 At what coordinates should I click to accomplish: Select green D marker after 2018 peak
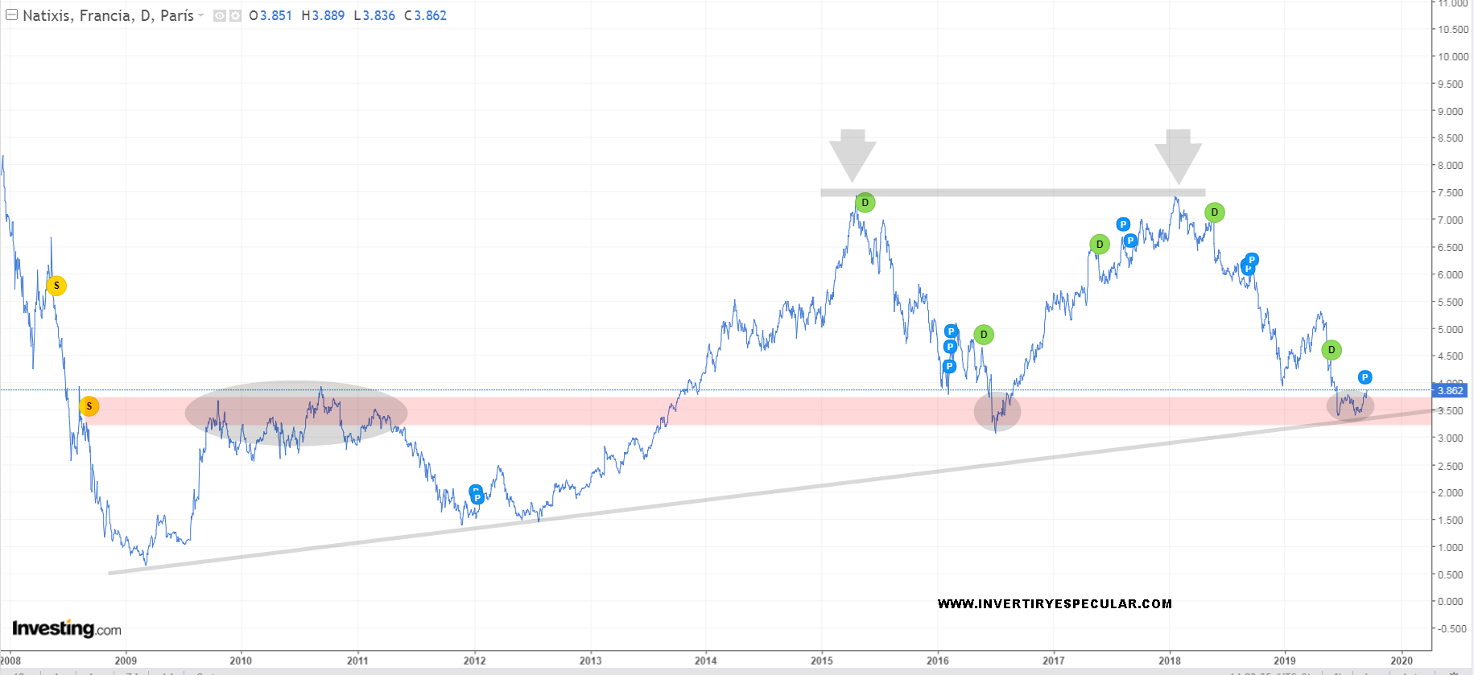pos(1214,212)
